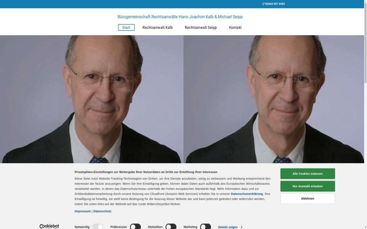The image size is (367, 229).
Task: Turn on the Marketing cookie switch
Action: [206, 227]
